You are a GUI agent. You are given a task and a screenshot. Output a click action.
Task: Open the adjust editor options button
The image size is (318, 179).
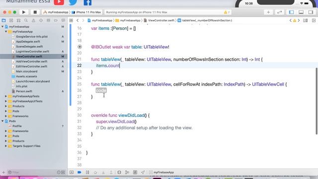pyautogui.click(x=306, y=20)
